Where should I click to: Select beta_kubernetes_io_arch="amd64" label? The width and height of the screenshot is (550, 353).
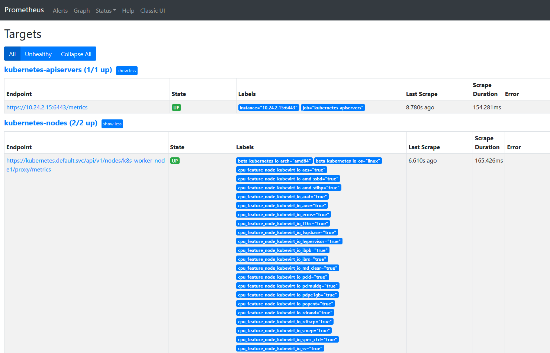tap(274, 161)
